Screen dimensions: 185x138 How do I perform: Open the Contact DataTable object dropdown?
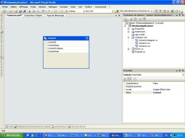[183, 75]
